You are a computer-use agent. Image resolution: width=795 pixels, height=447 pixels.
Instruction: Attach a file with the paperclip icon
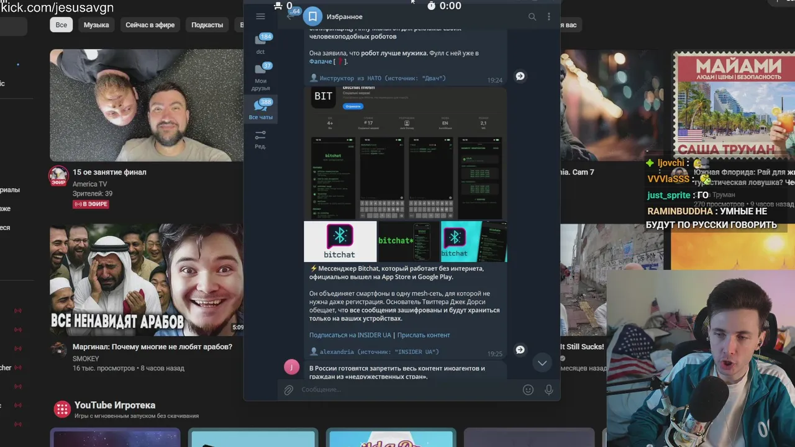tap(288, 390)
